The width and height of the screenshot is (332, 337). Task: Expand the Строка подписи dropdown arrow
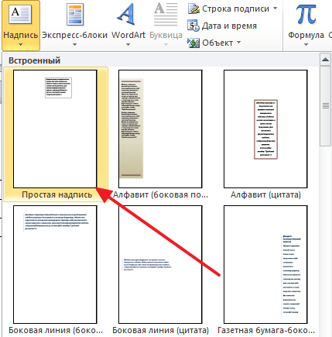[276, 9]
